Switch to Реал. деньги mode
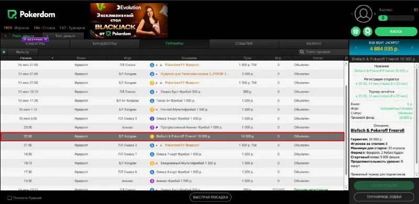The width and height of the screenshot is (419, 204). pos(21,36)
